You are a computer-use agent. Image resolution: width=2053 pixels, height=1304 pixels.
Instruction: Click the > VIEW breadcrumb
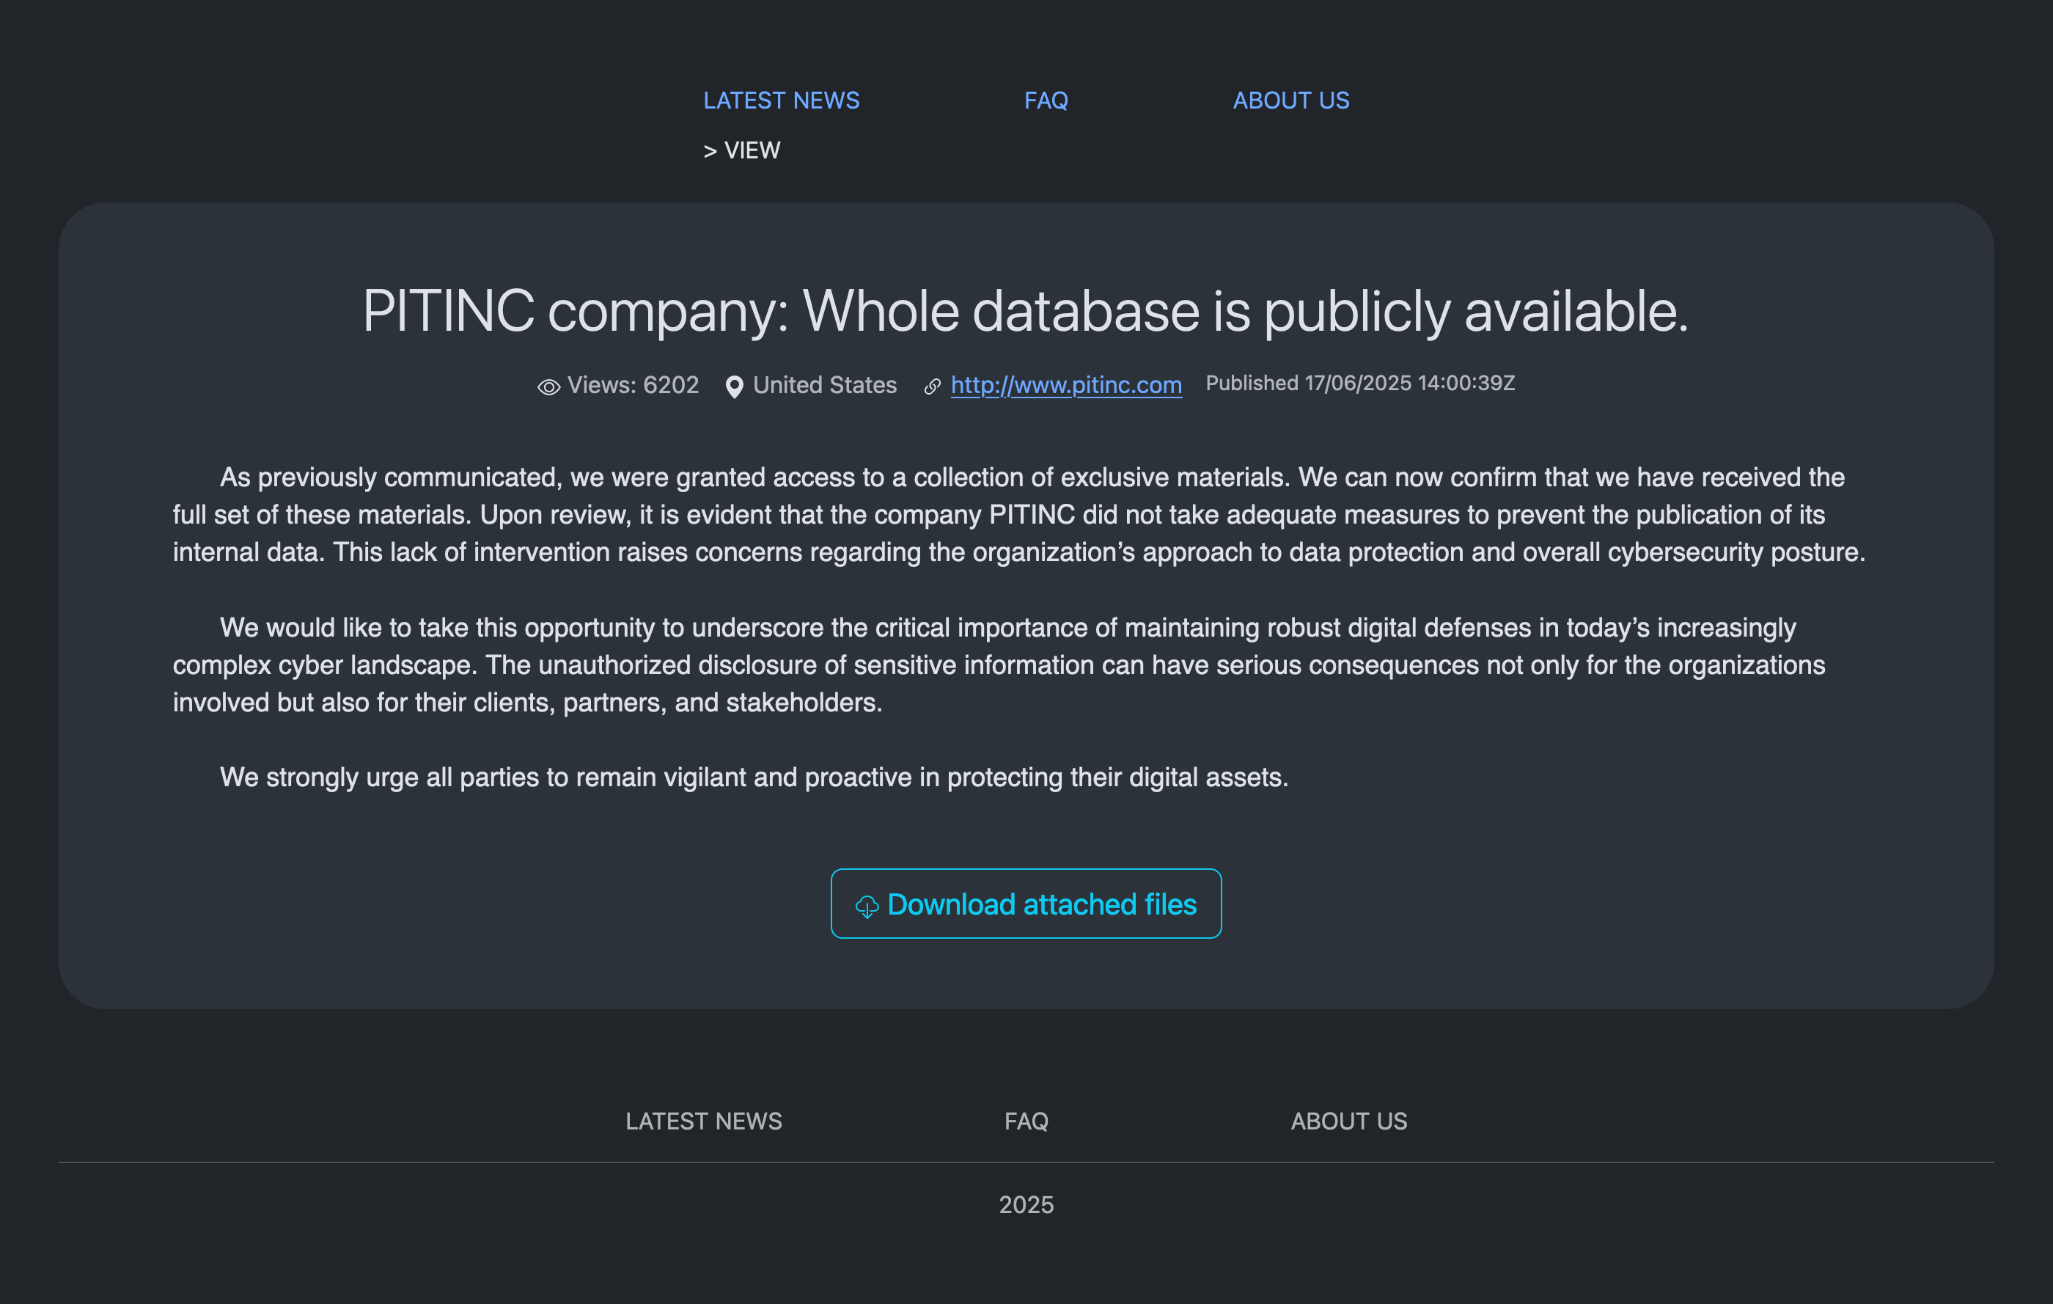742,150
